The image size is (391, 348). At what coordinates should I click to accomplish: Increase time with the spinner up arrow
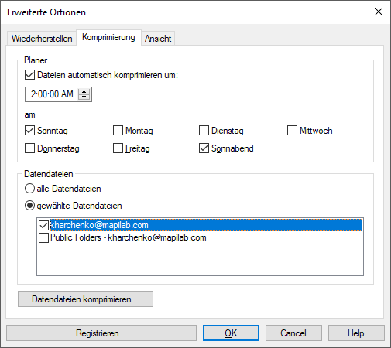(84, 91)
